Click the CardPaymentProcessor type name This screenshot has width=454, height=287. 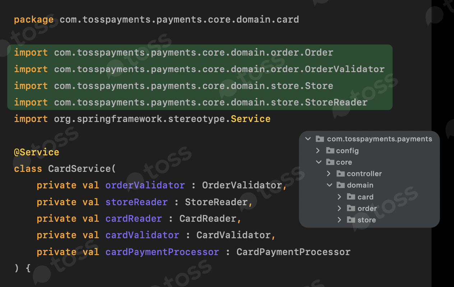point(293,251)
